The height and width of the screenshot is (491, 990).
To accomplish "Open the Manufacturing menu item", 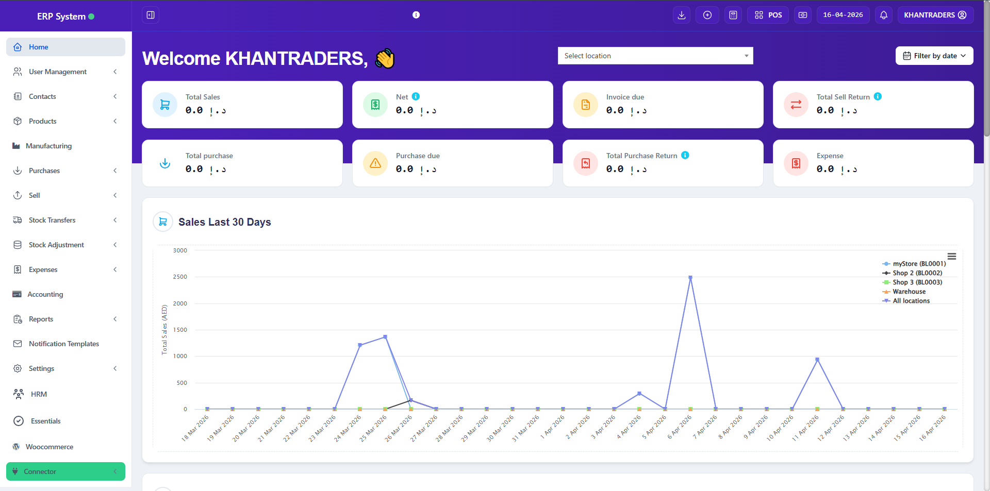I will pos(49,146).
